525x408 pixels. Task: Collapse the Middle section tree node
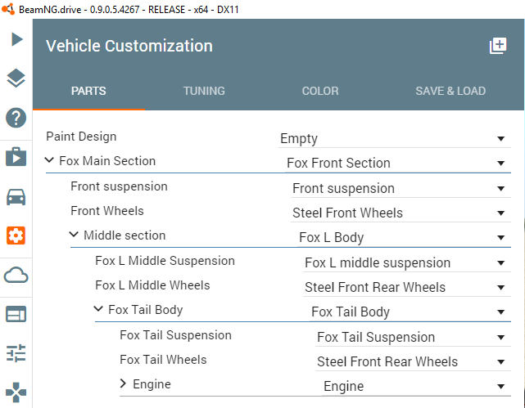click(x=75, y=235)
